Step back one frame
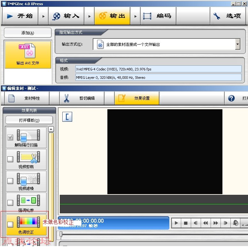Viewport: 248px width, 247px height. pos(196,223)
